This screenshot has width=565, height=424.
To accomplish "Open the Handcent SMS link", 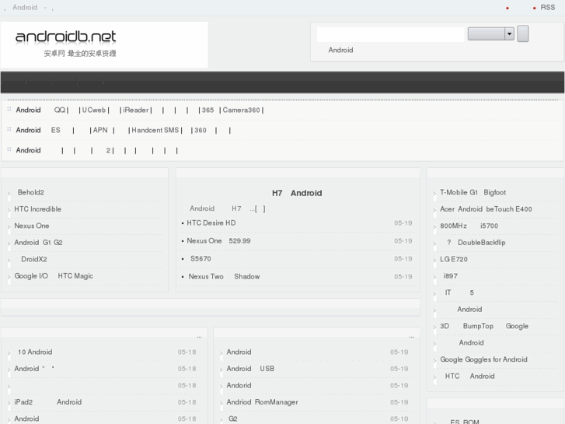I will pyautogui.click(x=155, y=130).
